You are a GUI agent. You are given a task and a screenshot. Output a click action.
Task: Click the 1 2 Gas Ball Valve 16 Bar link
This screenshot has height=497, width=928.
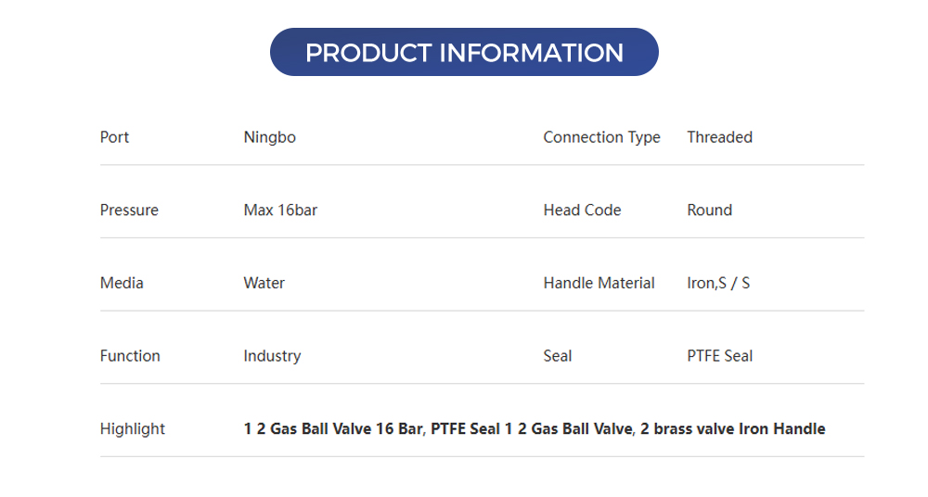(x=333, y=429)
